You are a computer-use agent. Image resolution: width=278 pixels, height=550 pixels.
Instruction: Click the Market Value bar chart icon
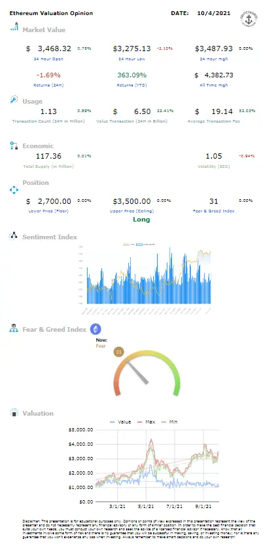14,27
